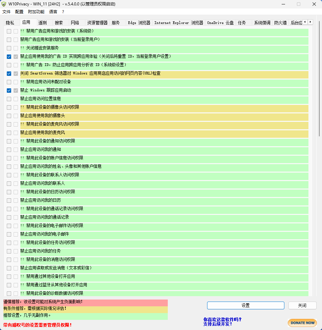Click the 设置 apply button
Viewport: 322px width, 330px height.
[x=246, y=305]
